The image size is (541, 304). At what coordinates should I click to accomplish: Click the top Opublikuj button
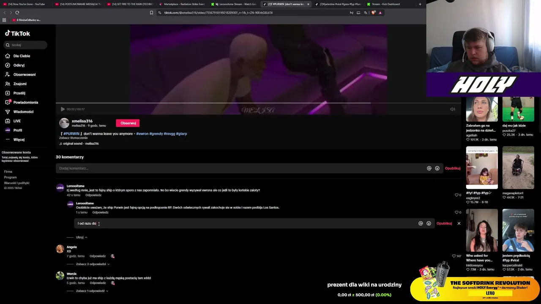(x=452, y=168)
